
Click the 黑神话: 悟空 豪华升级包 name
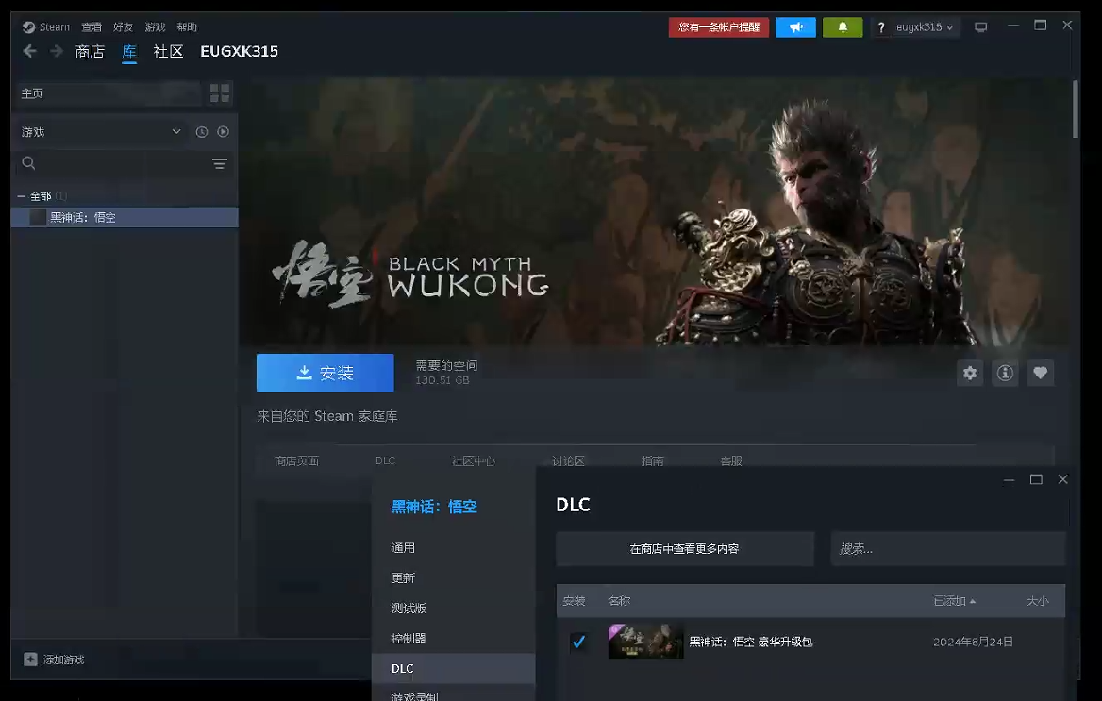click(x=751, y=642)
